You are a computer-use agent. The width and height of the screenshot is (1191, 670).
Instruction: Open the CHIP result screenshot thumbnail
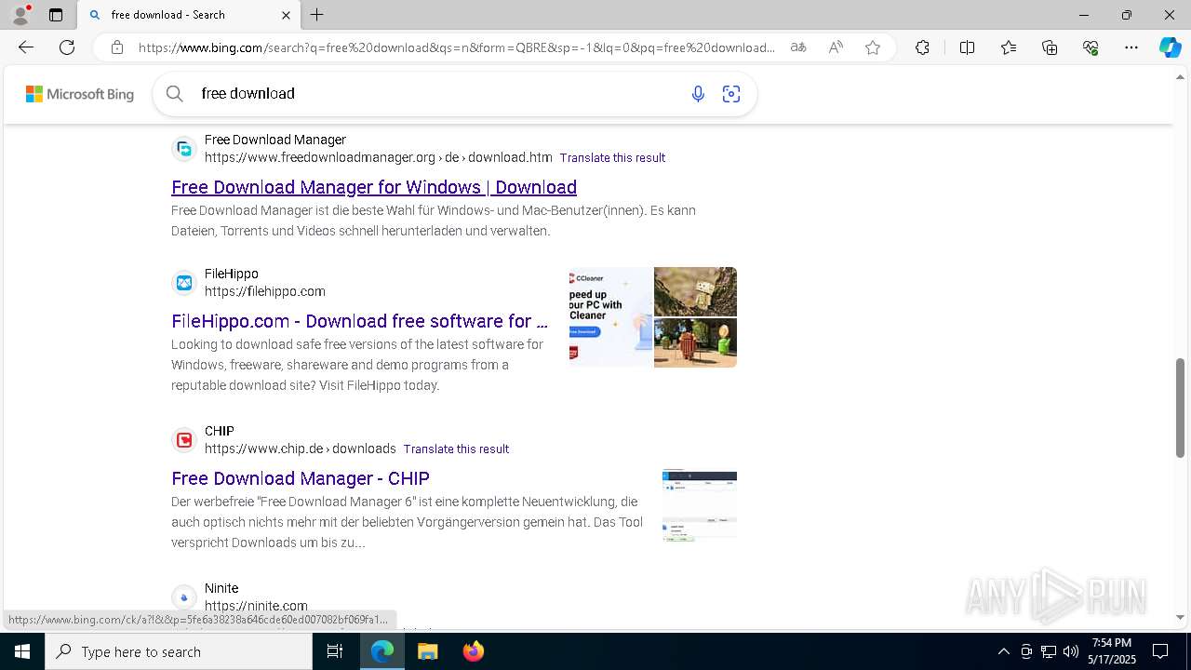[x=700, y=506]
